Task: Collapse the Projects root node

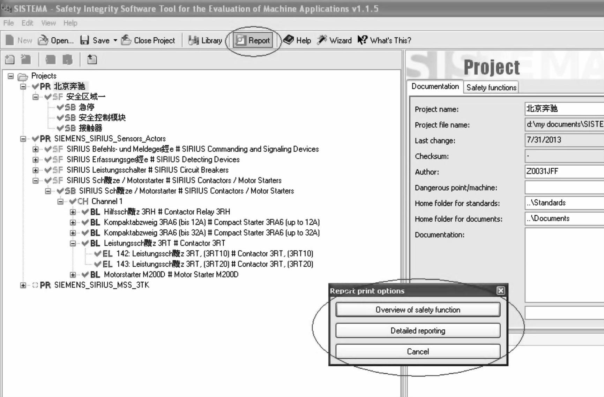Action: [x=11, y=76]
